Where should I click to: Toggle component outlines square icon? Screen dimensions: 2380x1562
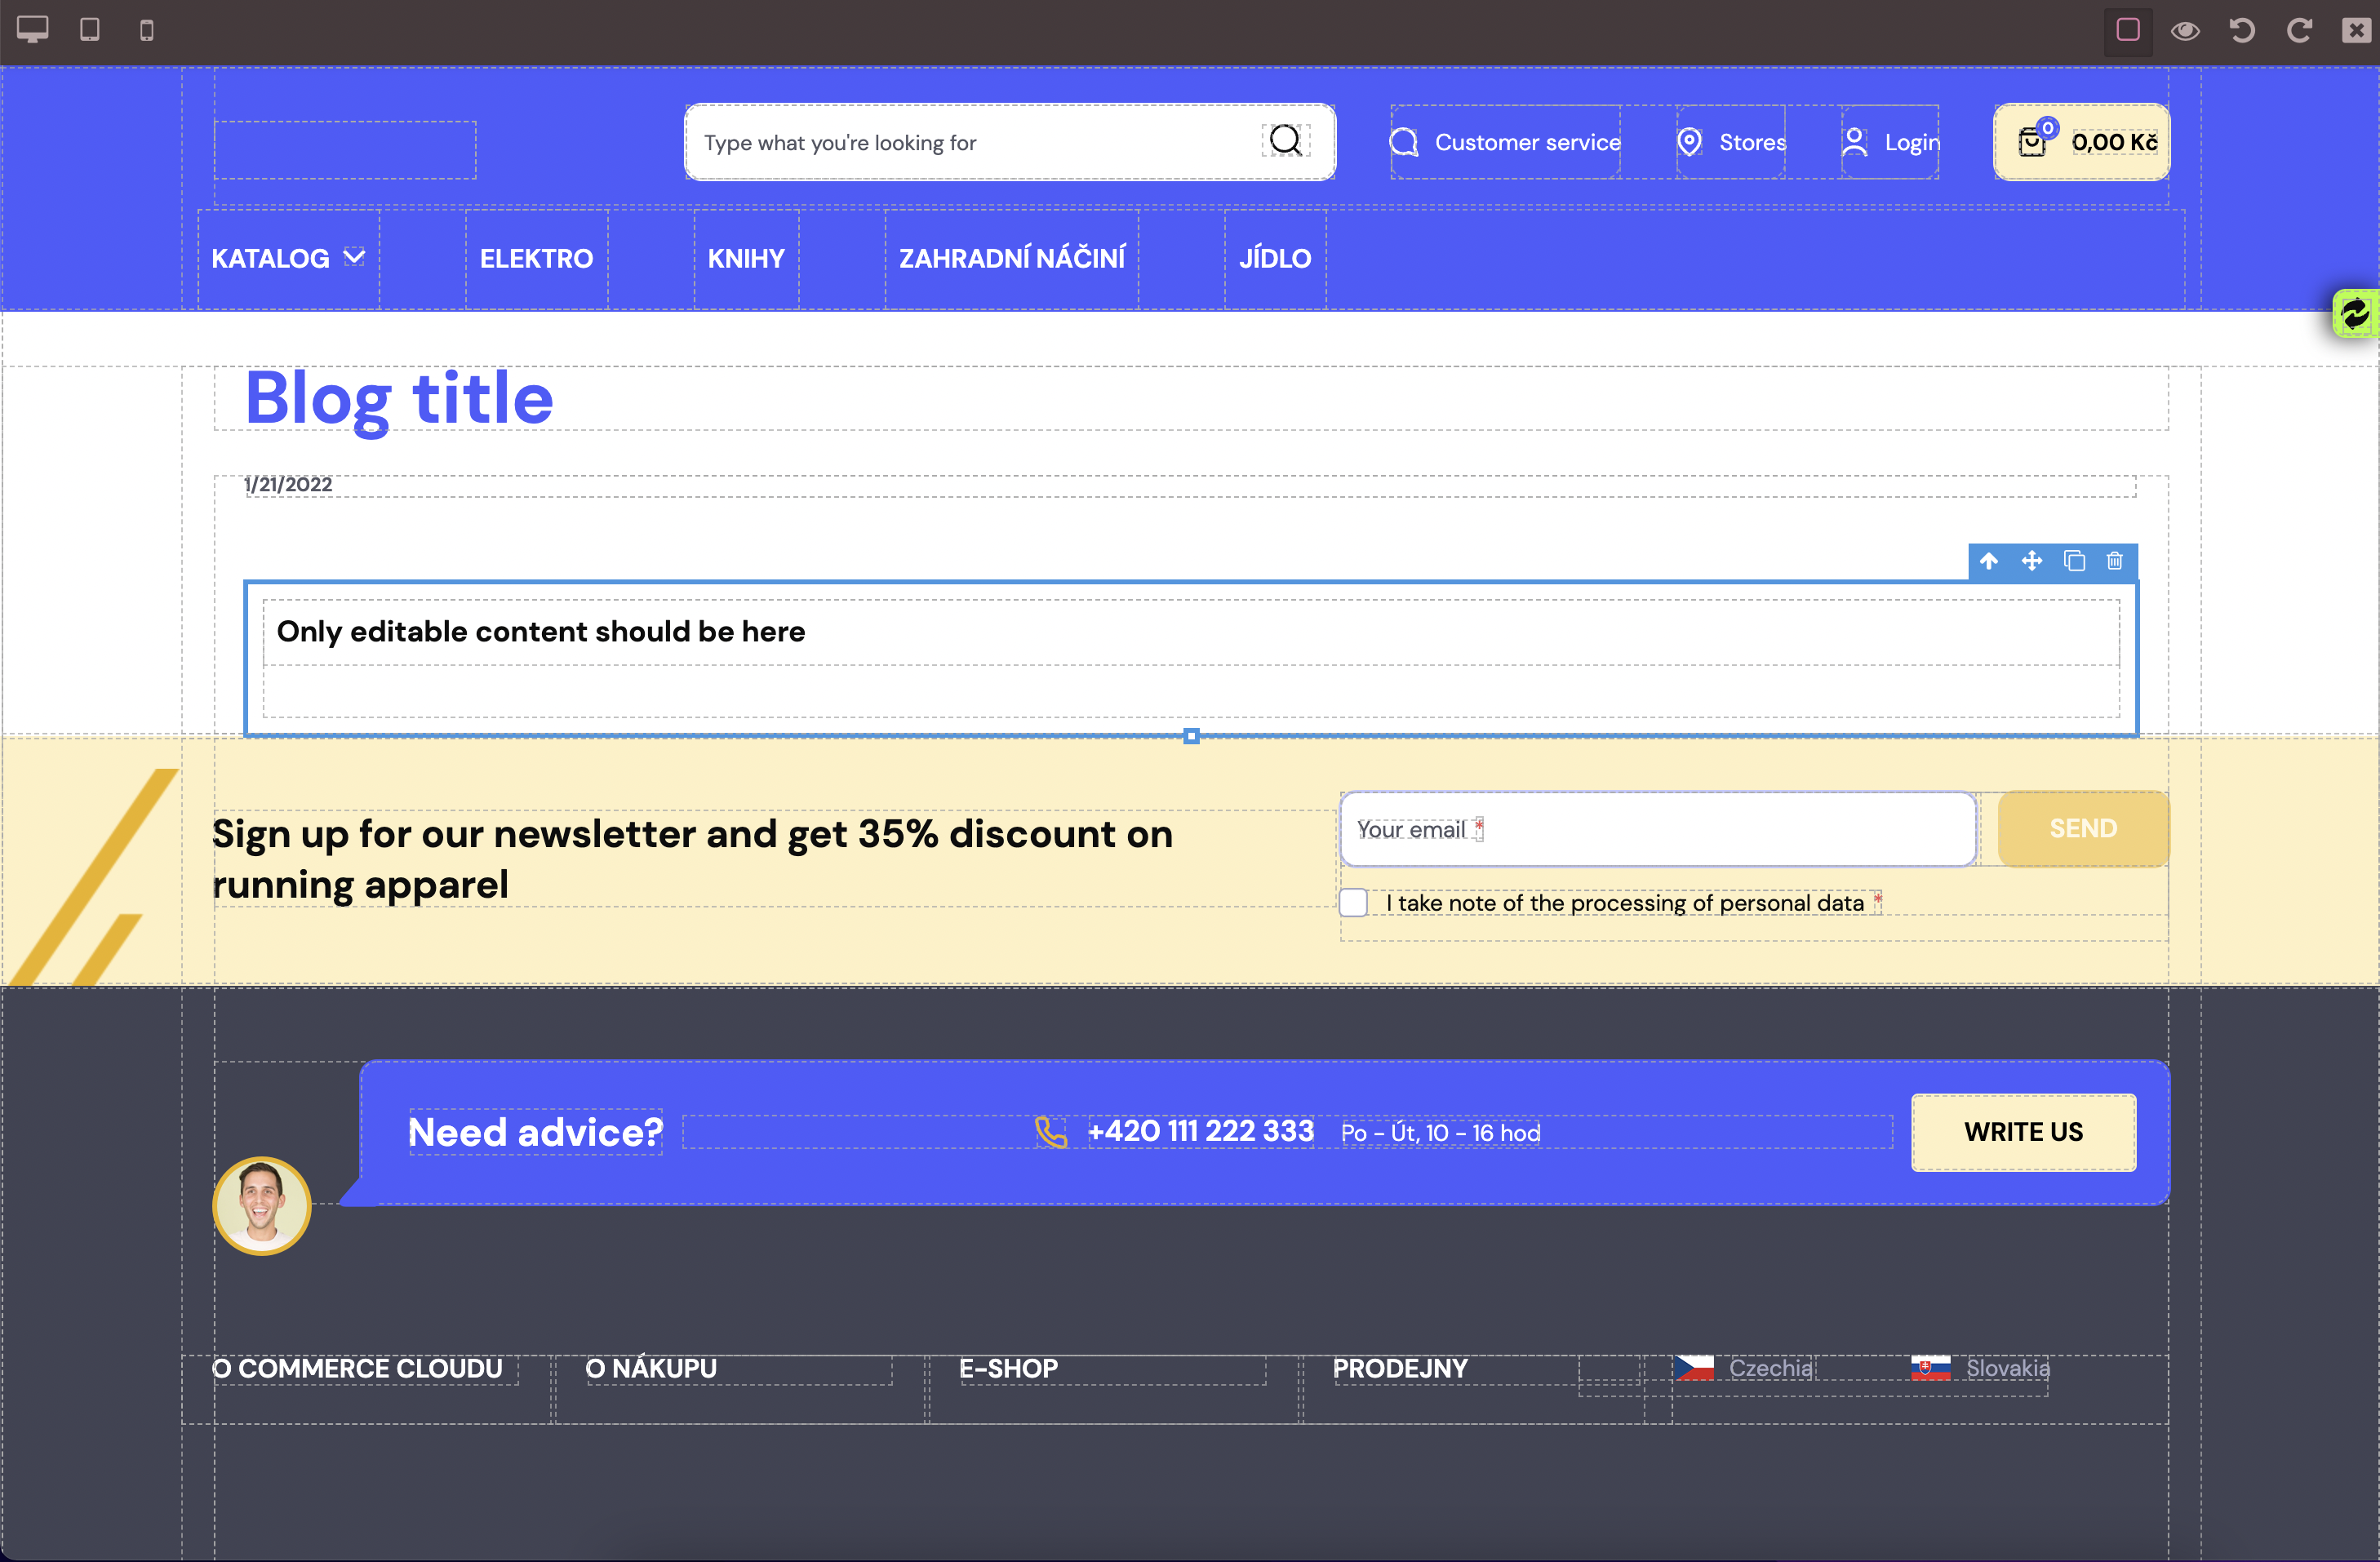pos(2128,30)
